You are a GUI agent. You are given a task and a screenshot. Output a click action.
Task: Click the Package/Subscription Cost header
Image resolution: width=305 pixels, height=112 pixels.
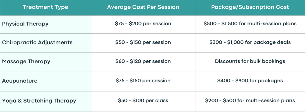[250, 7]
